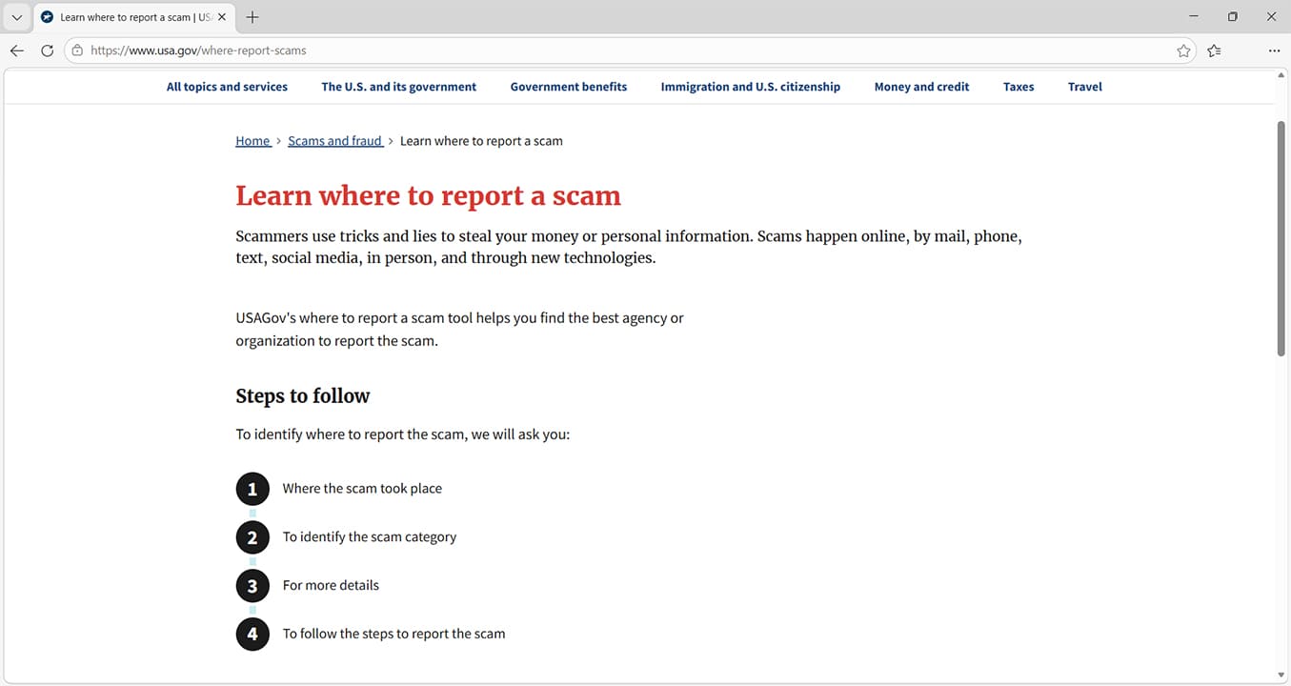This screenshot has width=1291, height=686.
Task: Click the vertical scrollbar thumb
Action: pyautogui.click(x=1281, y=238)
